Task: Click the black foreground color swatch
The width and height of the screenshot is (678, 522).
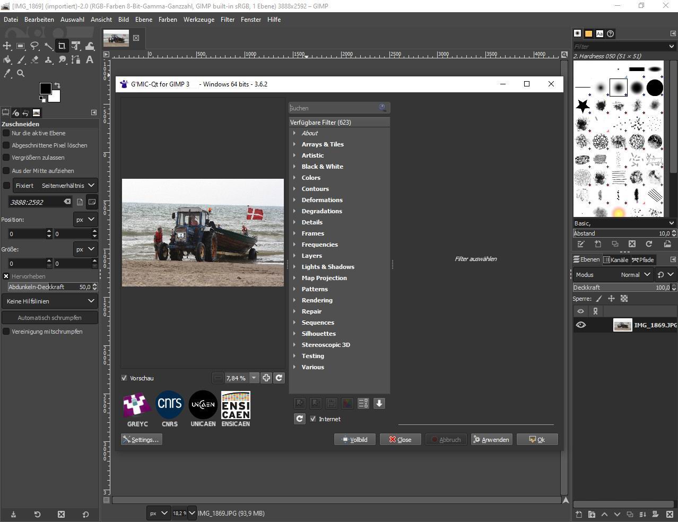Action: (45, 88)
